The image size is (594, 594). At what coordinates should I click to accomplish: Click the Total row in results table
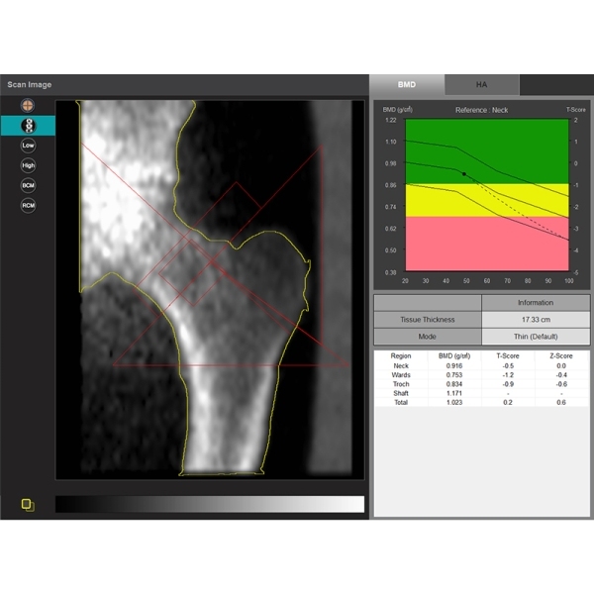click(481, 404)
